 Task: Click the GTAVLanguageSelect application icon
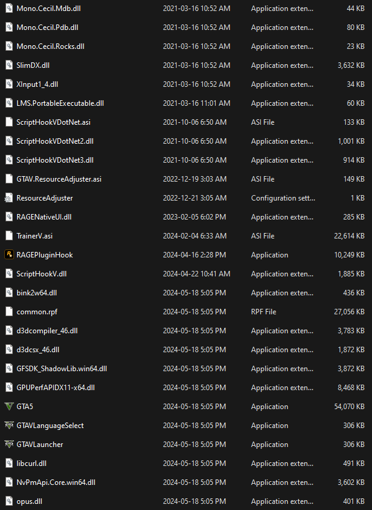[9, 425]
